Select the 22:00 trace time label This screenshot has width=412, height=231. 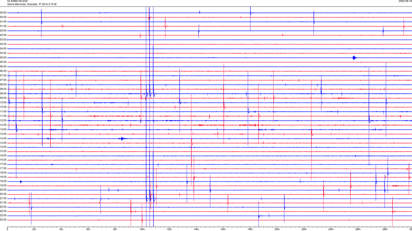coord(3,207)
